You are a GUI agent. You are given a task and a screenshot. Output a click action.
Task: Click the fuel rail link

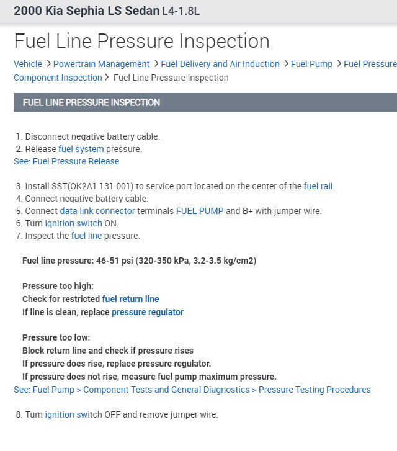pyautogui.click(x=318, y=186)
